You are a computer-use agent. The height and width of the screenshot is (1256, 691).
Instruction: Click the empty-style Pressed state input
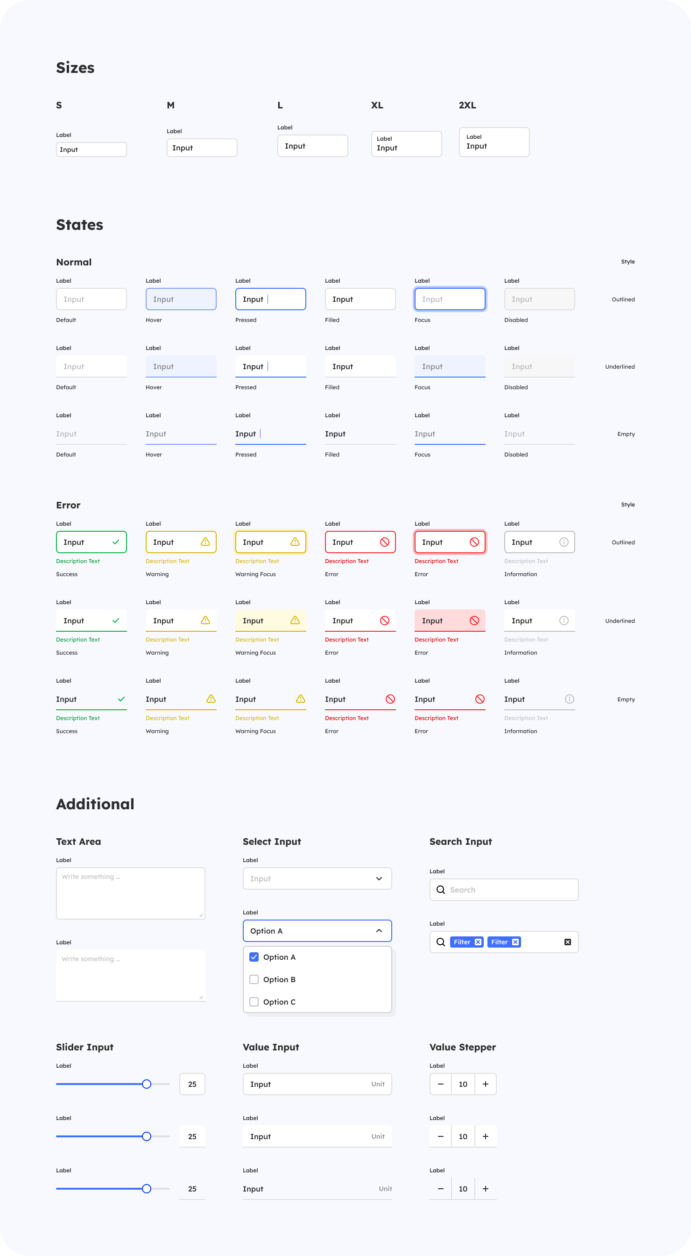[271, 434]
